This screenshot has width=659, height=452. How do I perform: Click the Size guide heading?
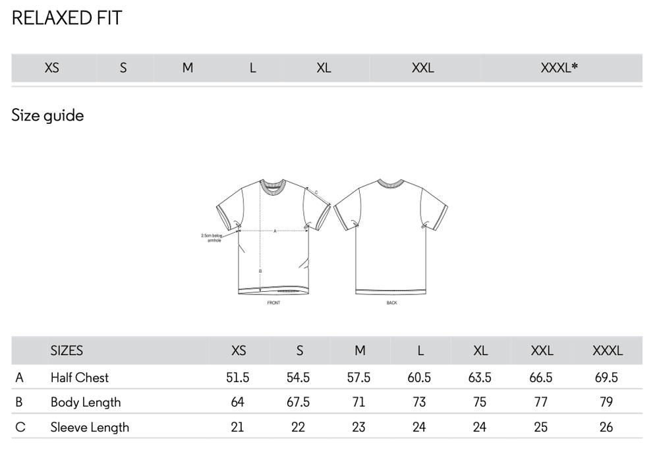(47, 116)
